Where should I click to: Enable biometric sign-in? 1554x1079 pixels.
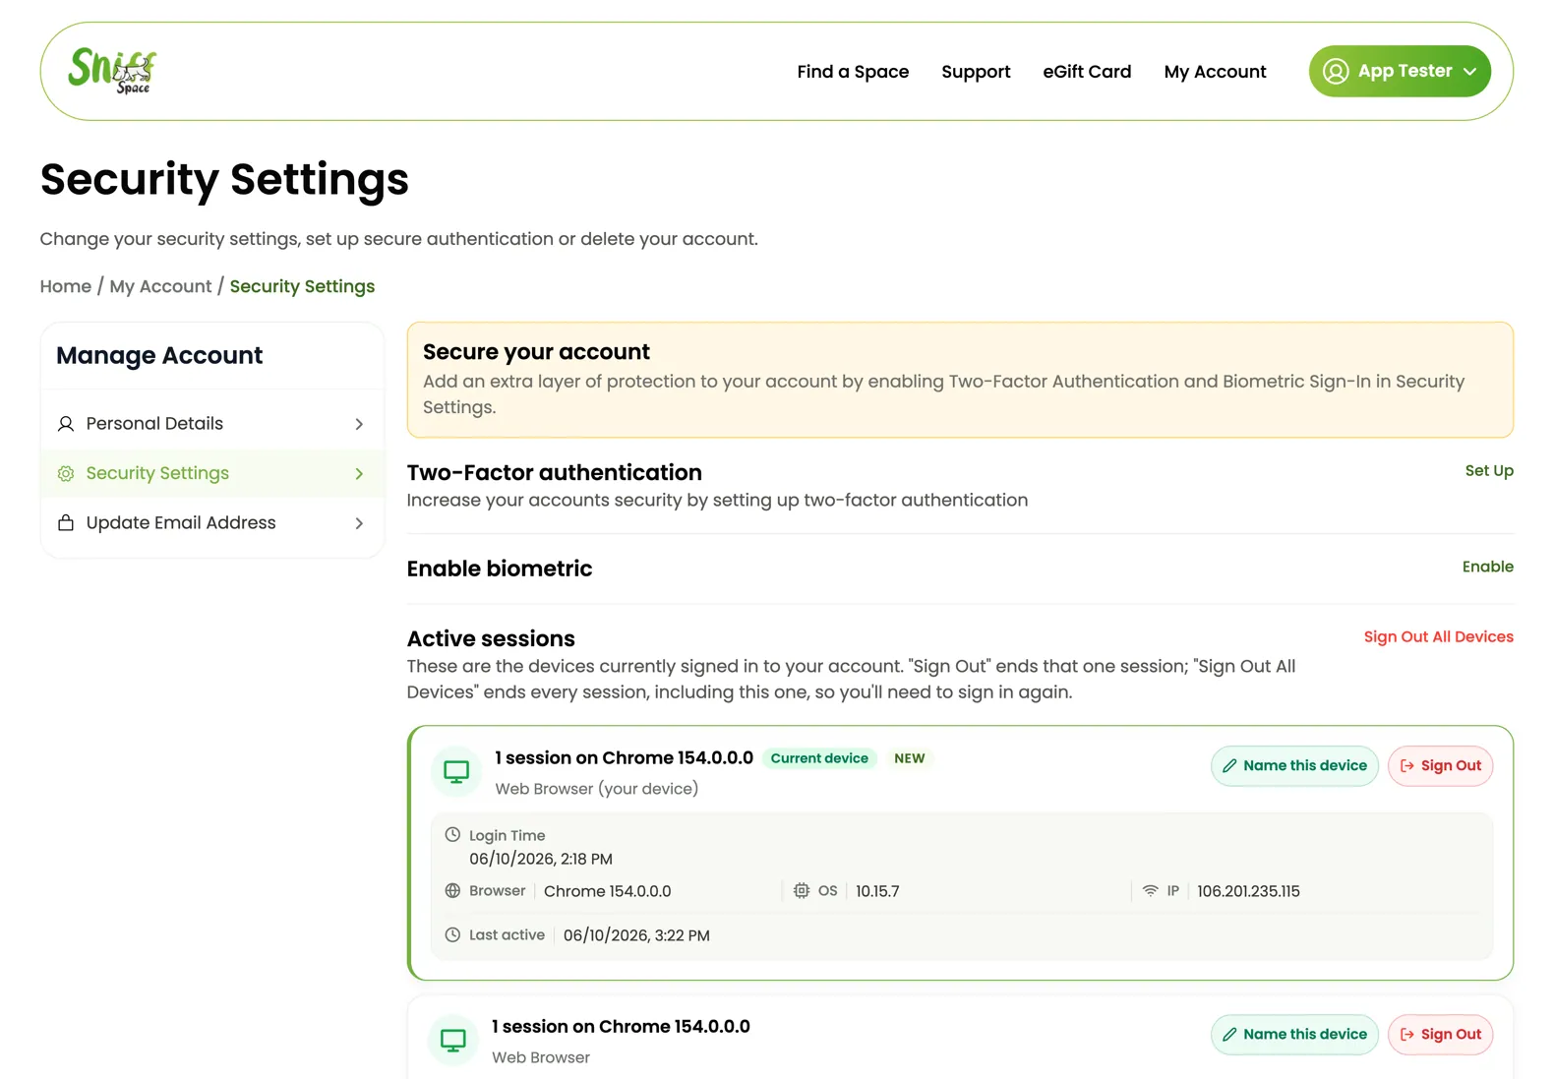coord(1487,567)
